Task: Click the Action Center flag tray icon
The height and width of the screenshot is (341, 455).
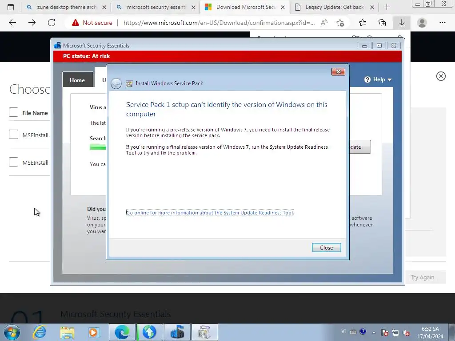Action: [x=385, y=332]
